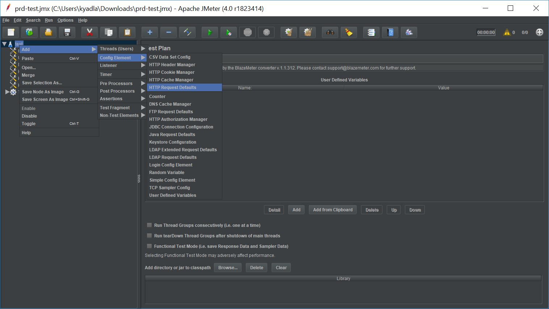Screen dimensions: 549x309
Task: Click the blue Help question mark icon
Action: pos(390,32)
